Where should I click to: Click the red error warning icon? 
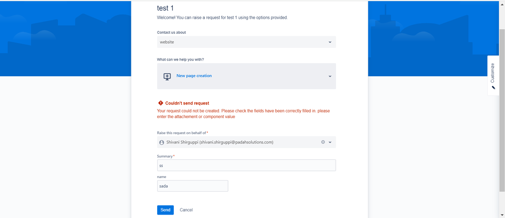161,103
